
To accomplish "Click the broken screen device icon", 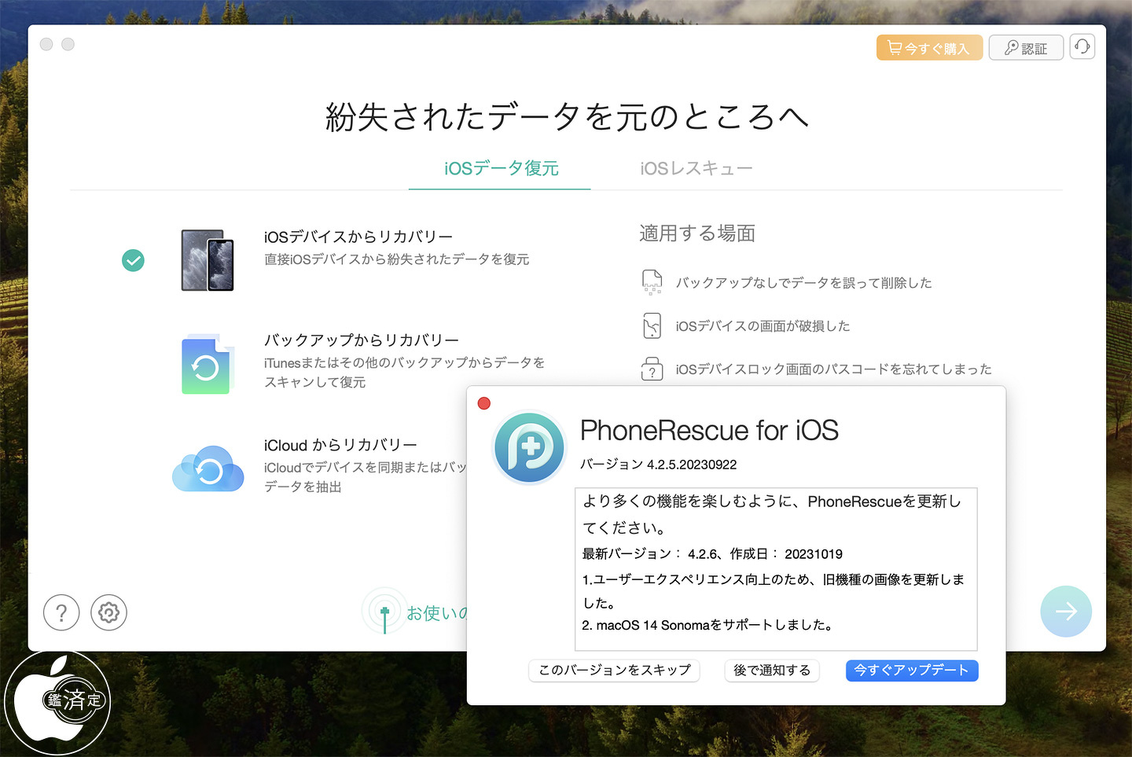I will (652, 325).
